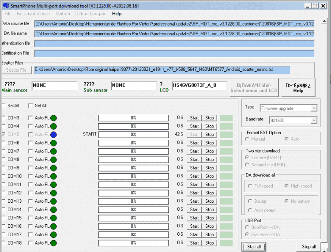The height and width of the screenshot is (252, 331).
Task: Enable the COM3 port checkbox
Action: point(4,118)
